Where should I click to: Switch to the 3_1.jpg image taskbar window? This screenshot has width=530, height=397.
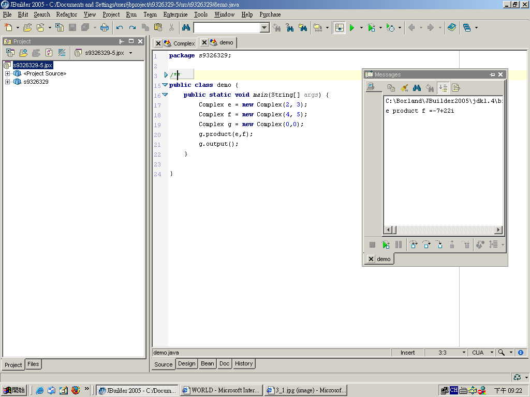click(x=305, y=390)
